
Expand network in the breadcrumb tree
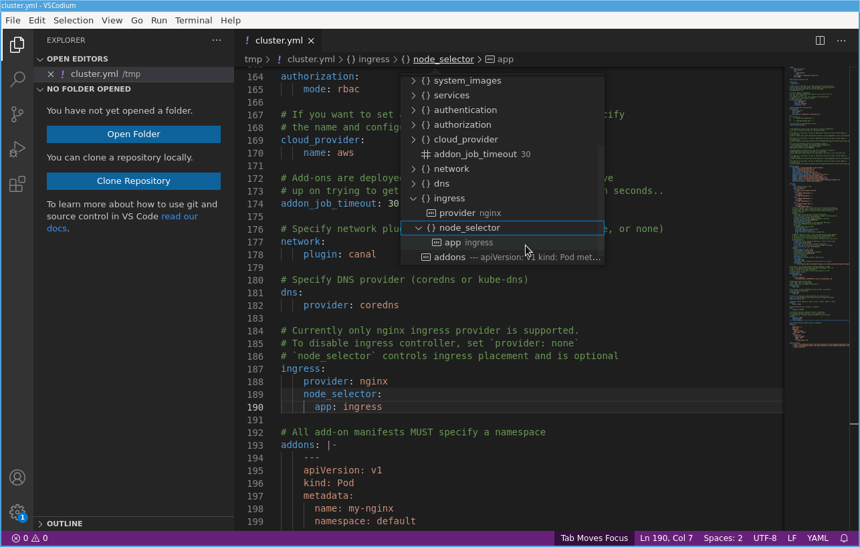(x=413, y=169)
